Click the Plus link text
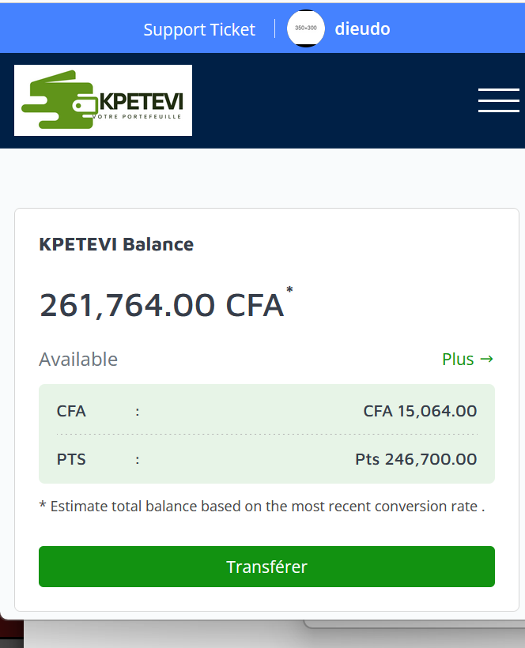Screen dimensions: 525x648 point(458,359)
